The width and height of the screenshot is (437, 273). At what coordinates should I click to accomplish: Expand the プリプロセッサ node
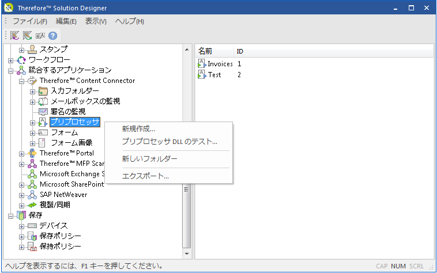tap(33, 123)
